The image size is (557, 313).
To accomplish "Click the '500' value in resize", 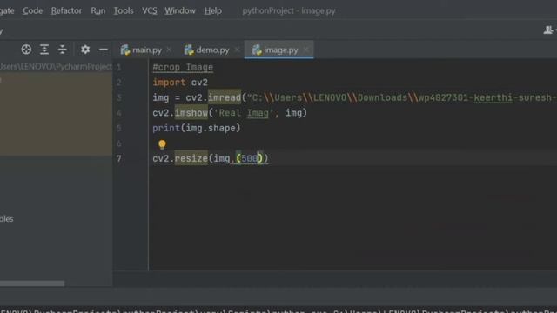I will tap(250, 158).
